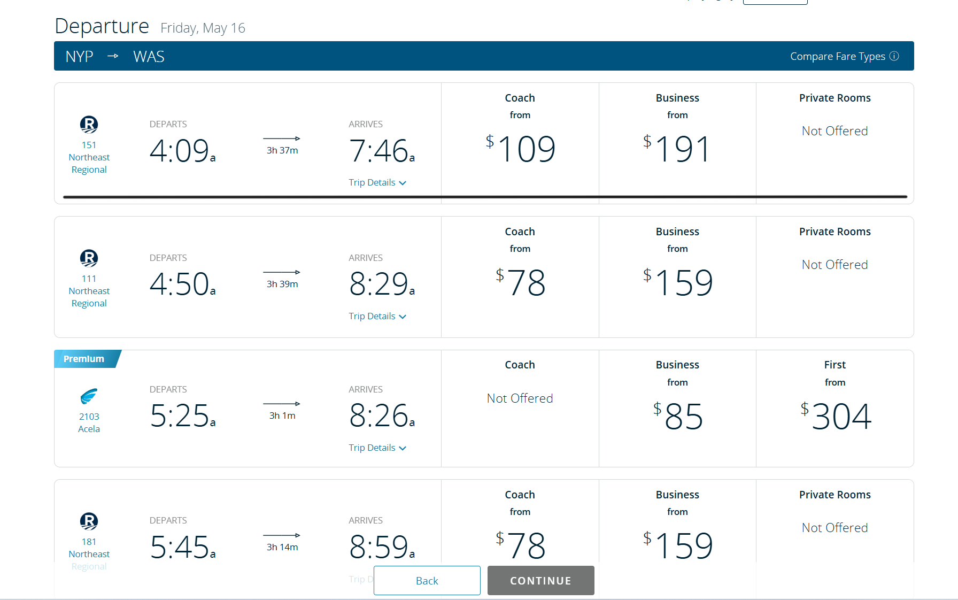Click the Premium badge on the Acela card
This screenshot has width=958, height=600.
coord(87,359)
